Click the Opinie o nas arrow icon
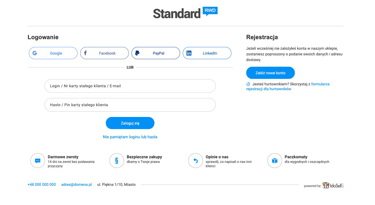Screen dimensions: 375x205 (195, 160)
